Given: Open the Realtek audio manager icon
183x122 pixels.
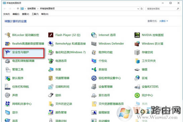Looking at the screenshot, I should pos(8,44).
